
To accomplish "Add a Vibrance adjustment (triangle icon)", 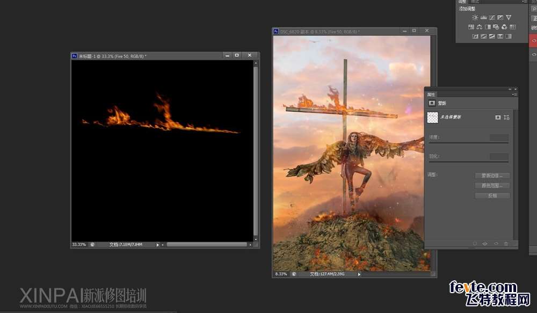I will pos(509,18).
